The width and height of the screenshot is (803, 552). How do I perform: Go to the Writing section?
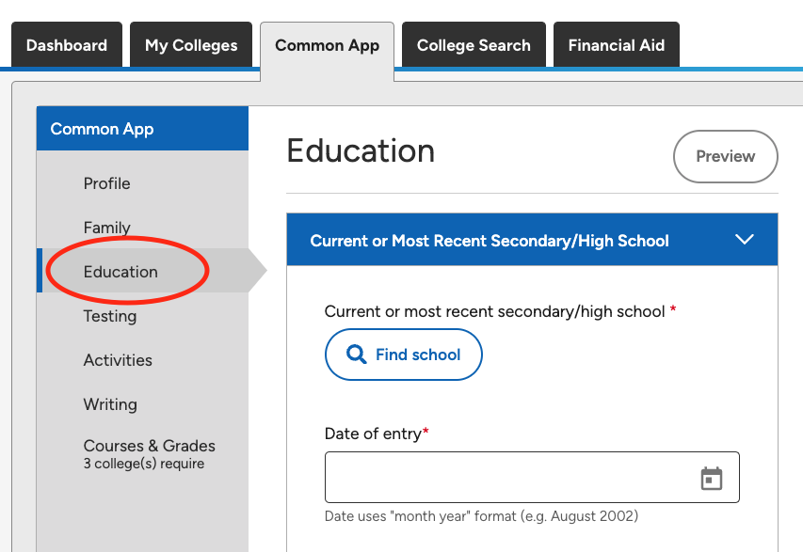pos(109,404)
